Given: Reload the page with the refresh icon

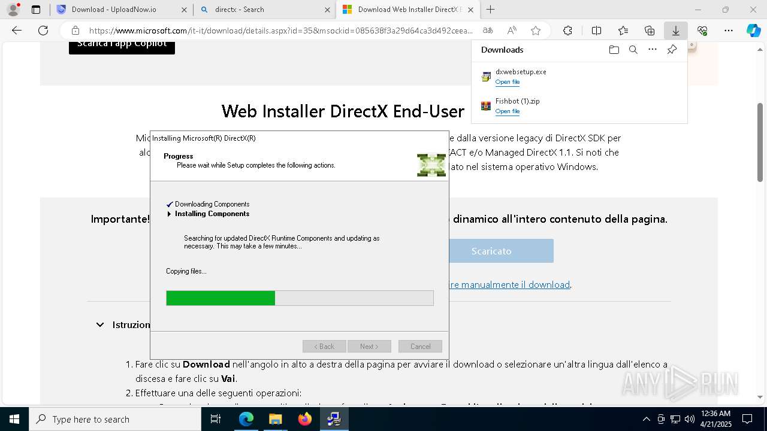Looking at the screenshot, I should 43,31.
